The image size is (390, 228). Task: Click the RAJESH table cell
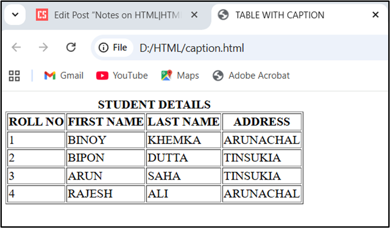[90, 194]
